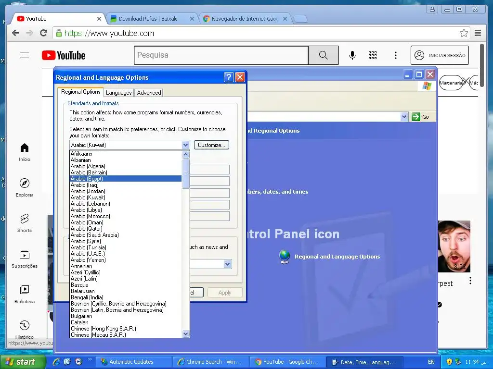493x369 pixels.
Task: Open Chrome main menu icon
Action: (x=478, y=33)
